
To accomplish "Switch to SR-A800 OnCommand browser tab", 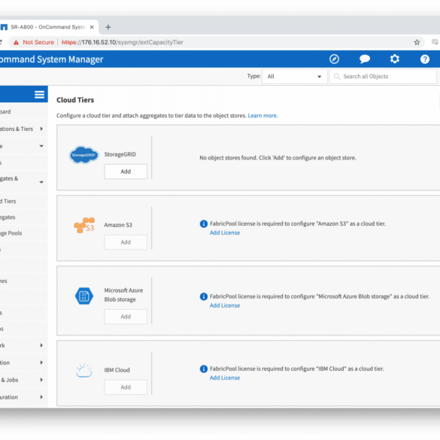I will pos(47,27).
